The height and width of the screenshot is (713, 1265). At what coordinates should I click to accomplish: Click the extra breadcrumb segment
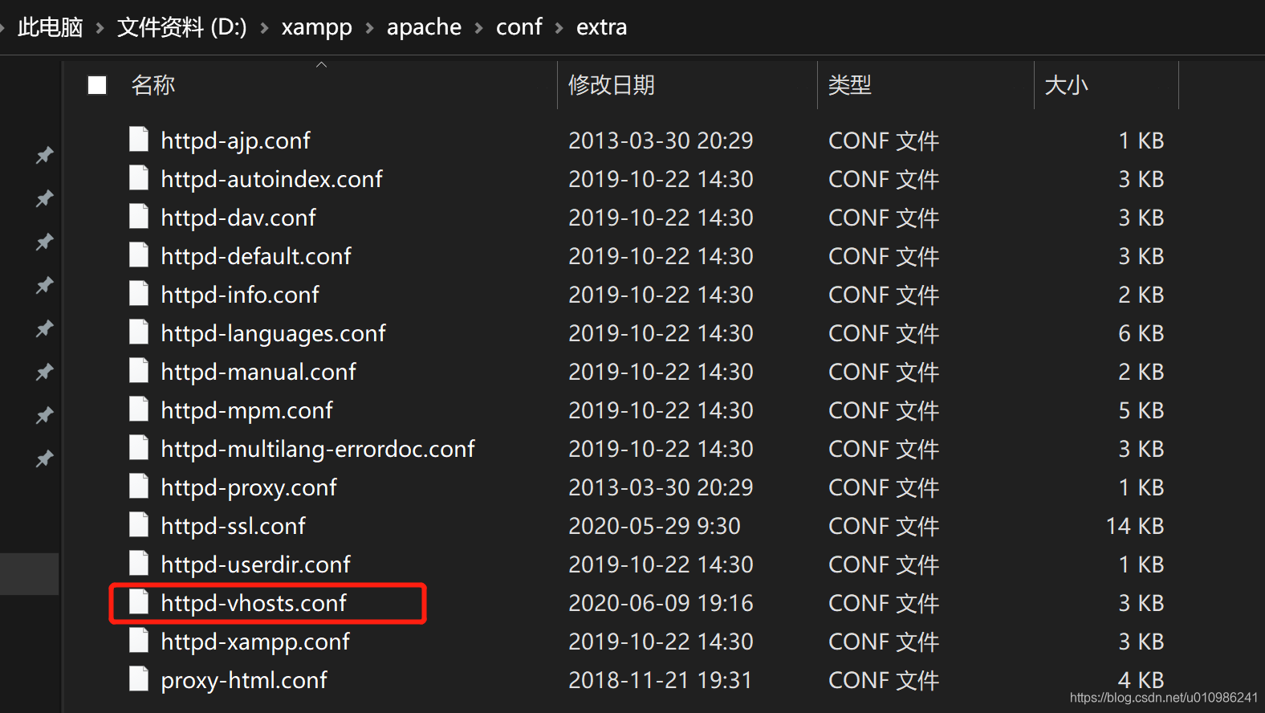pos(601,27)
